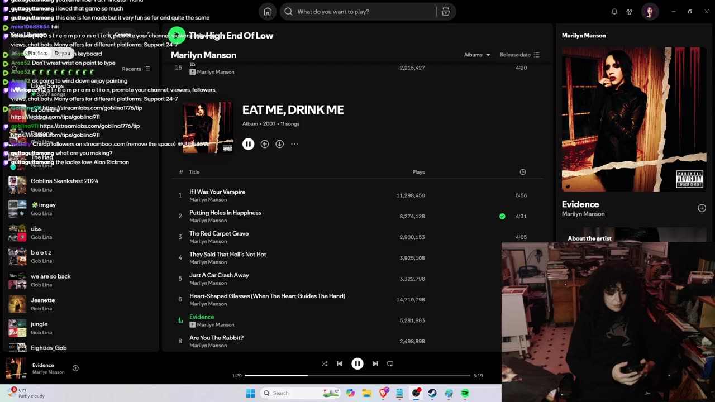Play If I Was Your Vampire
The height and width of the screenshot is (402, 715).
point(217,192)
